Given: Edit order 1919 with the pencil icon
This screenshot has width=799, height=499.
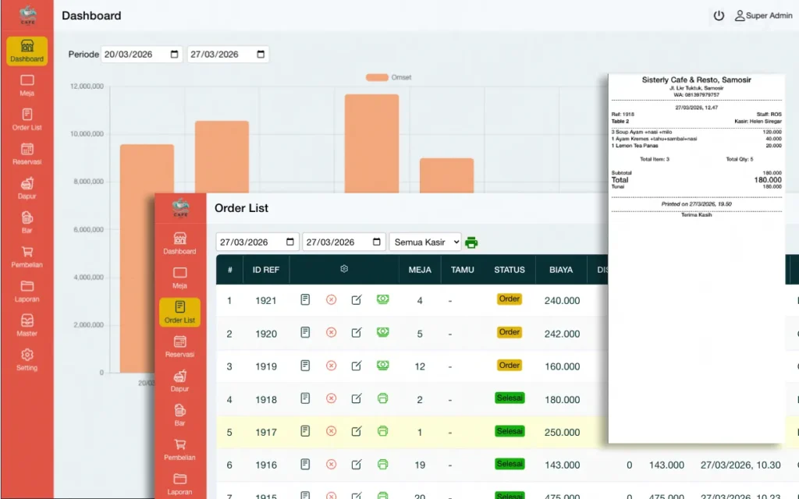Looking at the screenshot, I should click(x=357, y=366).
